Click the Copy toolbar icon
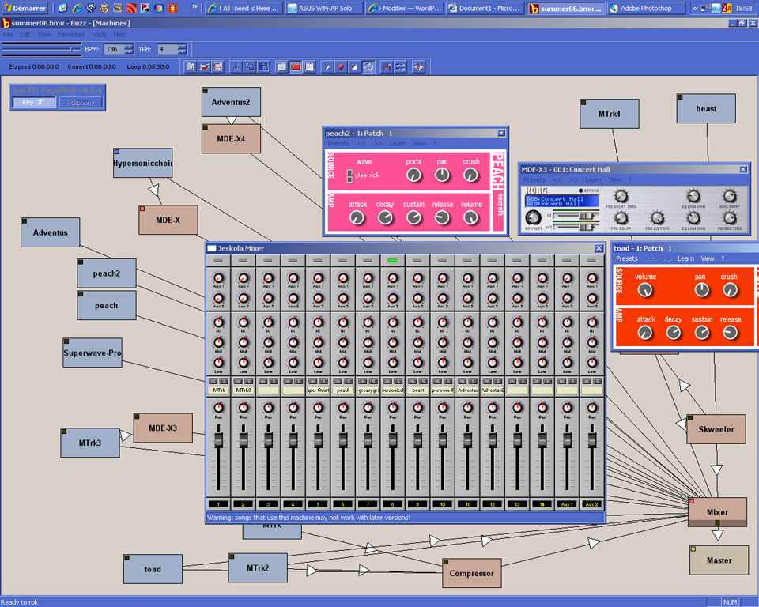The height and width of the screenshot is (607, 759). pos(250,67)
